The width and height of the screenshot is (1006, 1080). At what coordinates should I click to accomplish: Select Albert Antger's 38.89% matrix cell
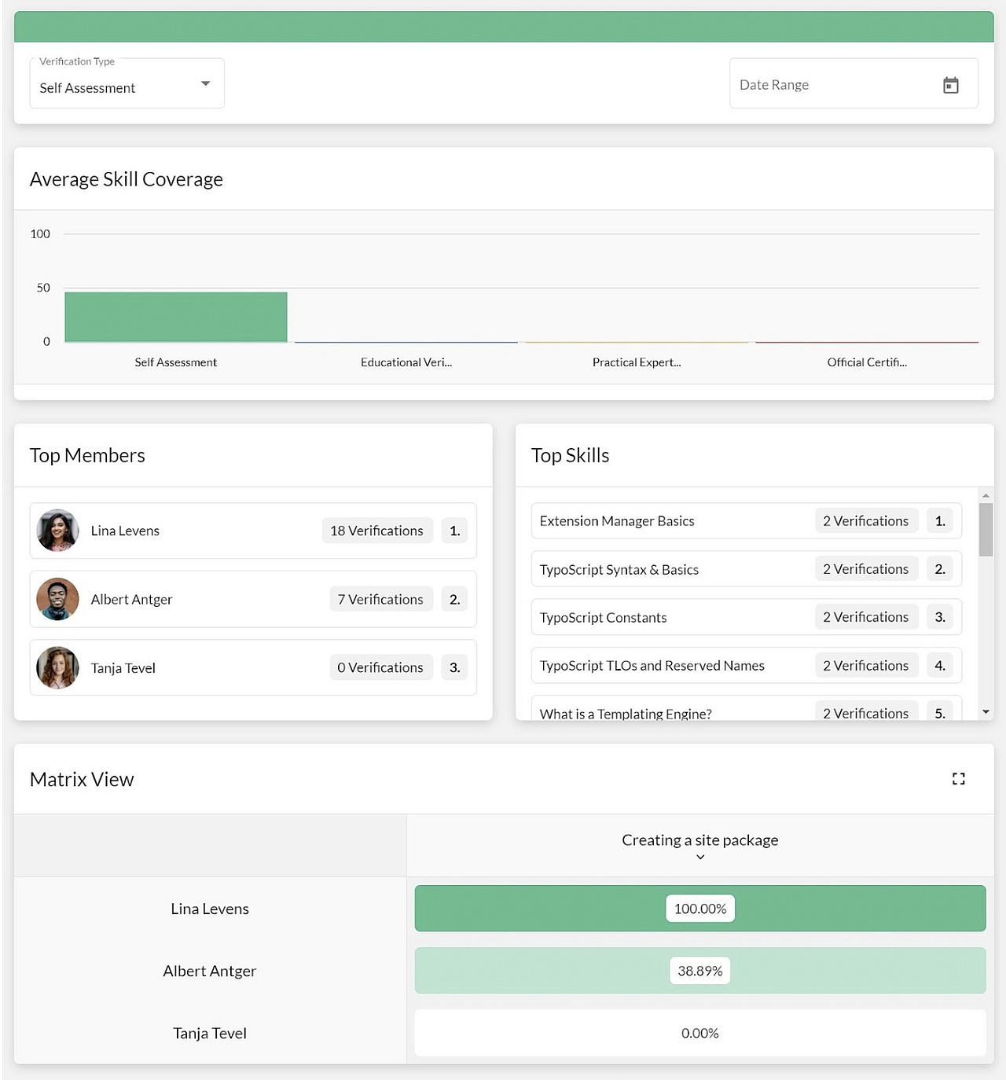click(699, 971)
